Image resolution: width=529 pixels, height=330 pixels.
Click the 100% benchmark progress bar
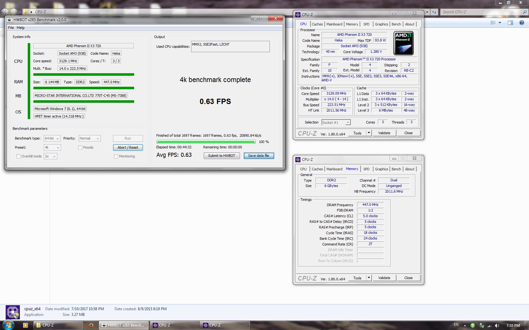206,142
